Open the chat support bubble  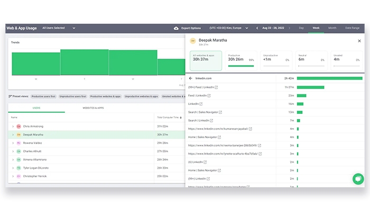click(359, 178)
